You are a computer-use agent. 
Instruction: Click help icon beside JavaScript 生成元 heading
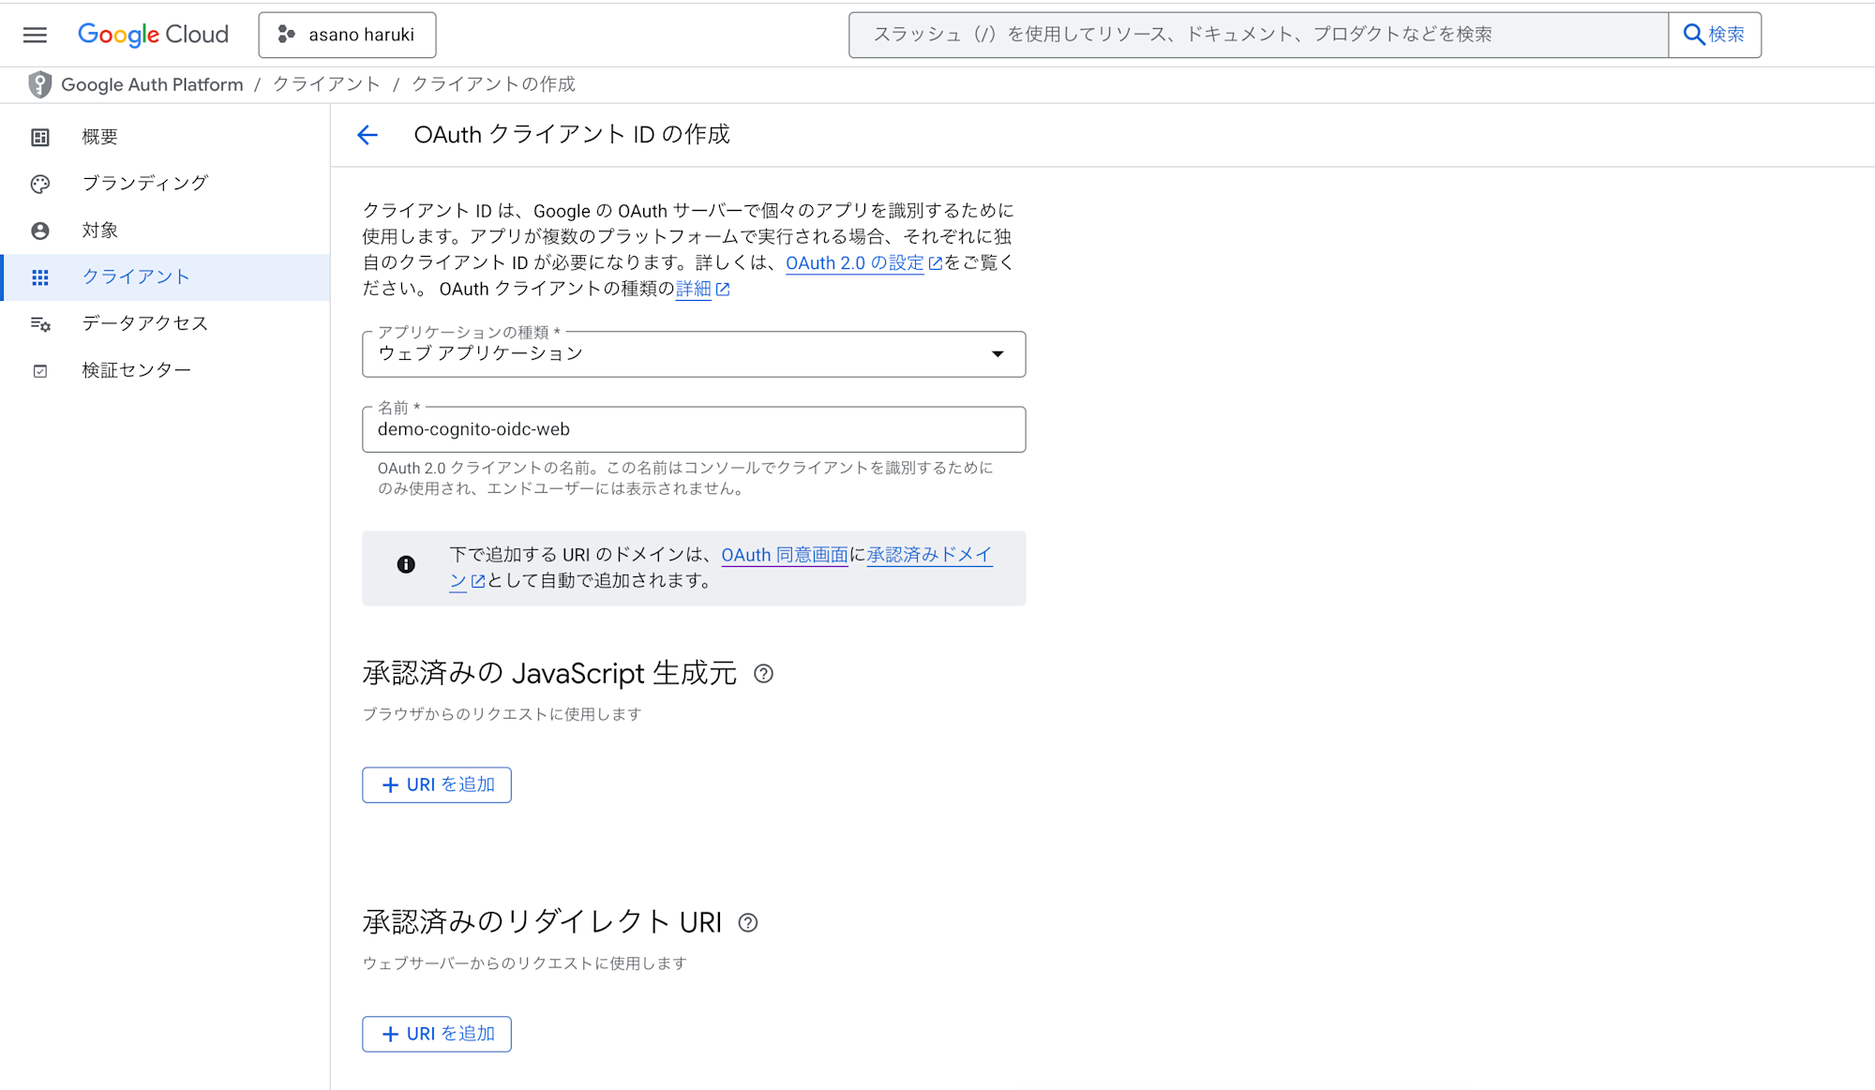pyautogui.click(x=764, y=674)
